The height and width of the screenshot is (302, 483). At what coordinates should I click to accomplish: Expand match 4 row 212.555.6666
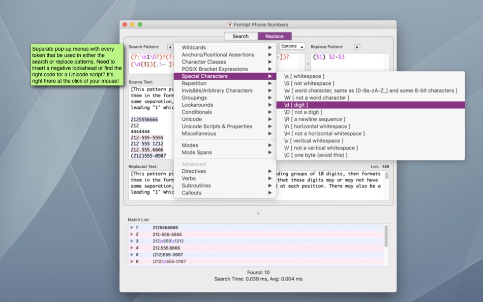tap(132, 248)
